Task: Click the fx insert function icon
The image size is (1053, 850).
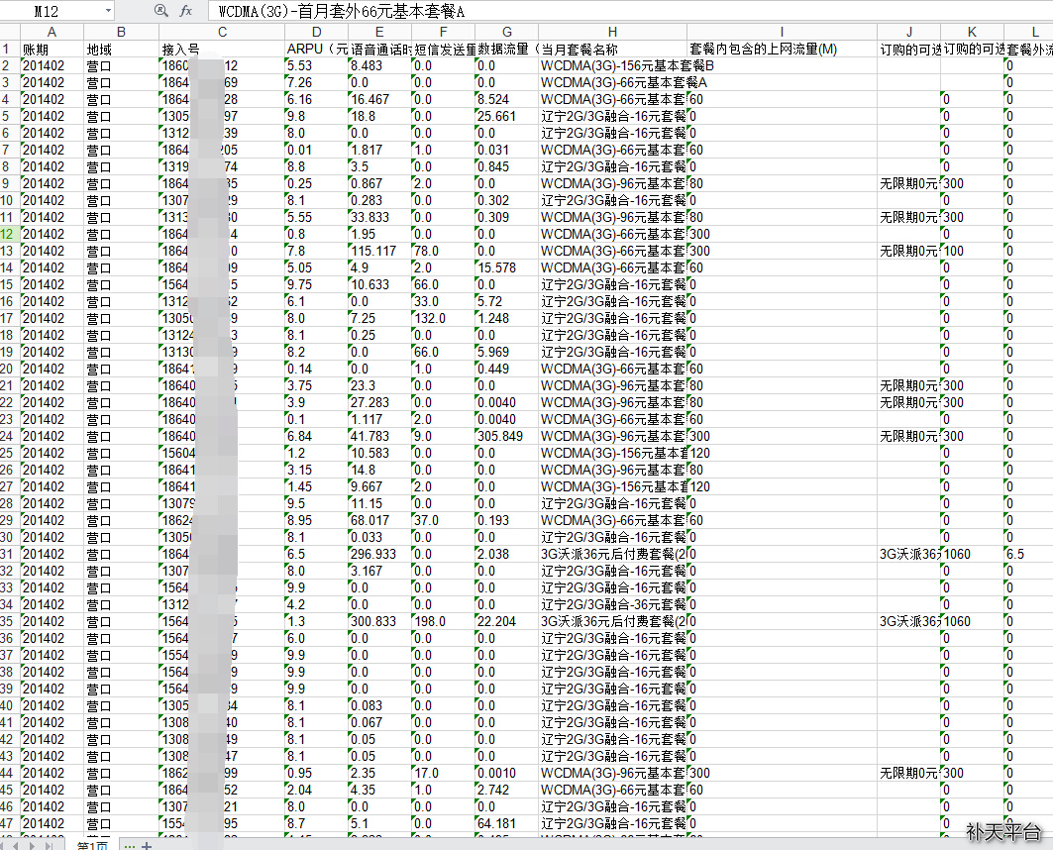Action: (186, 11)
